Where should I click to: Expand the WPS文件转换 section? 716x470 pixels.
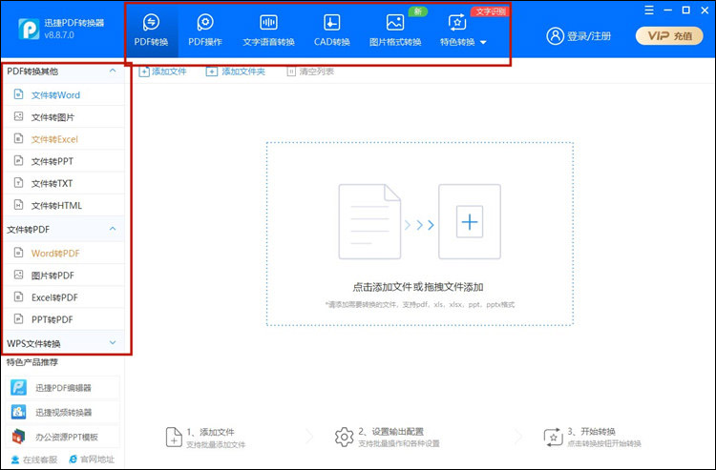coord(113,343)
